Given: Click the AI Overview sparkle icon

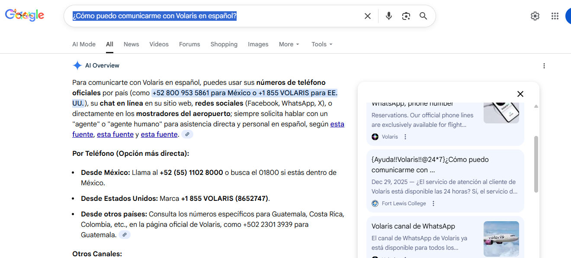Looking at the screenshot, I should 77,65.
